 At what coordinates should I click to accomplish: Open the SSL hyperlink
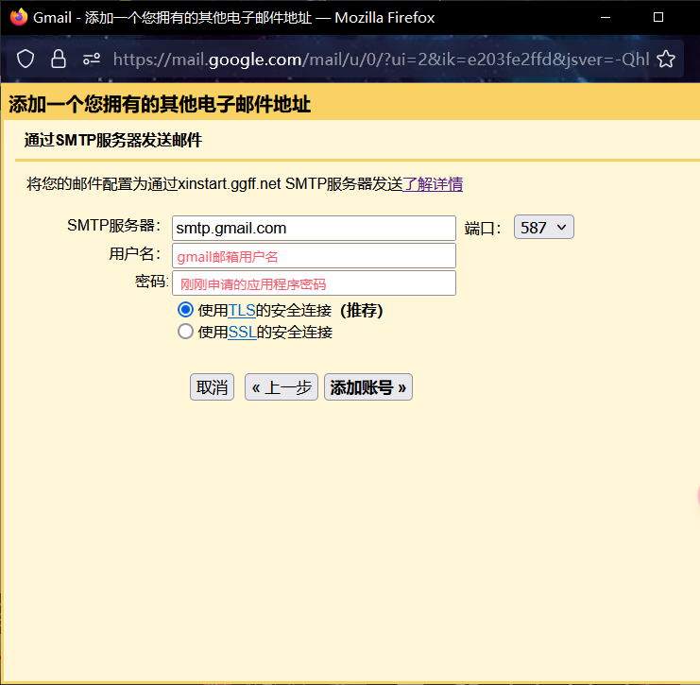pyautogui.click(x=242, y=333)
